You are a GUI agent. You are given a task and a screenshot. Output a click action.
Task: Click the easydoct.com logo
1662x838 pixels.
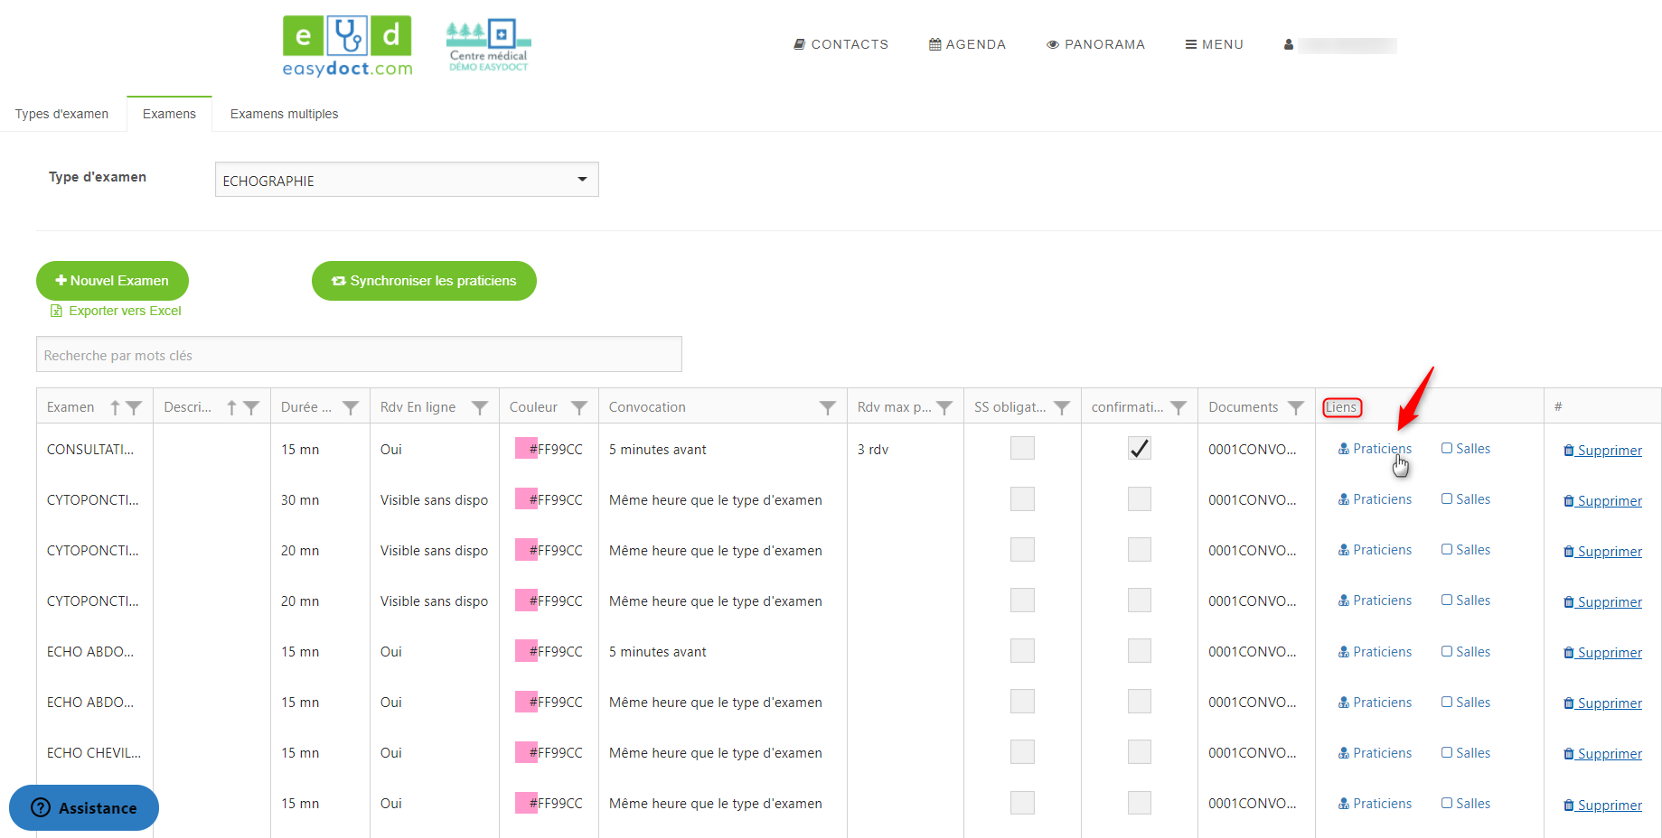[347, 46]
